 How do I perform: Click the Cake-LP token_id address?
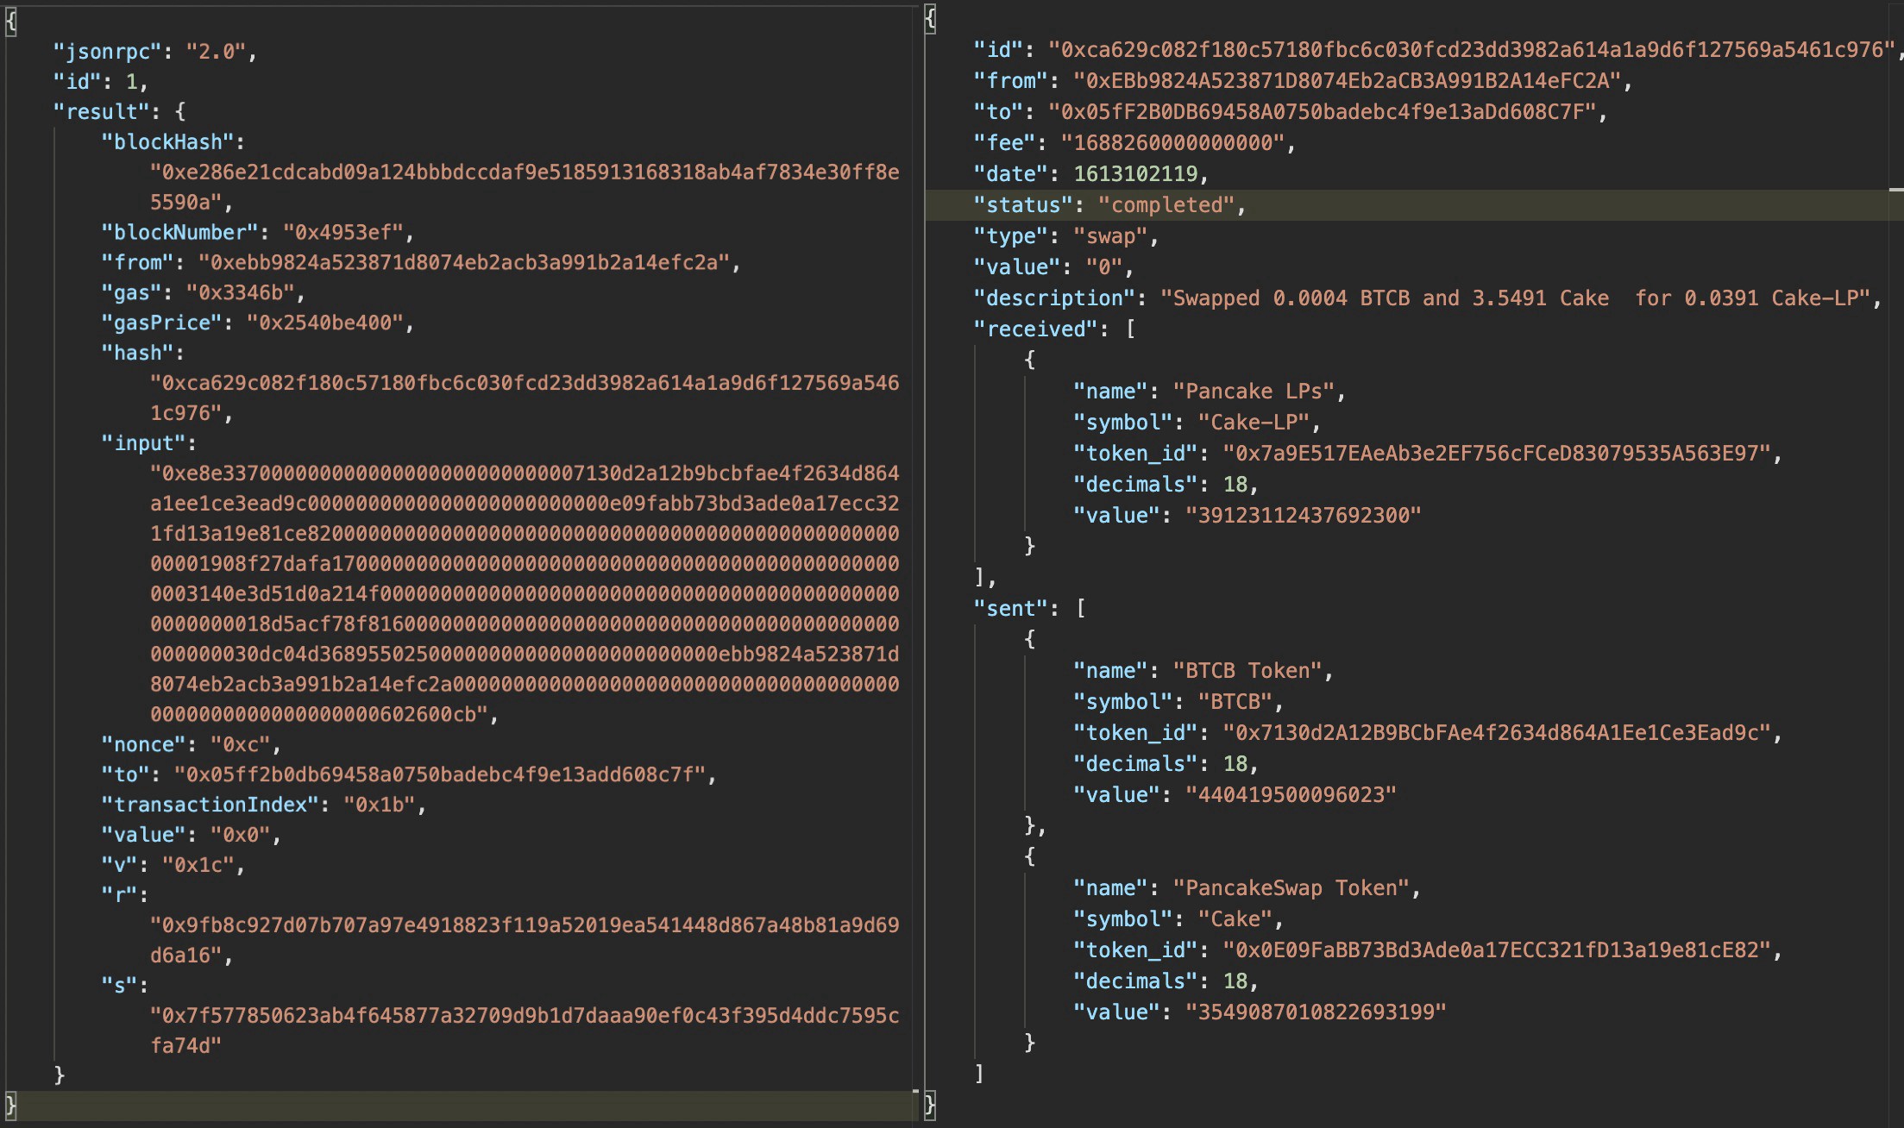click(1496, 454)
